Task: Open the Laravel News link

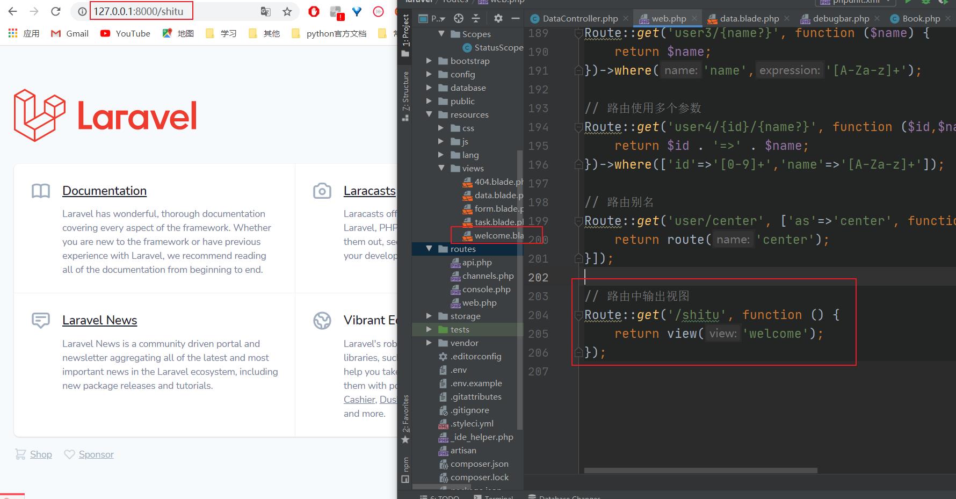Action: 99,320
